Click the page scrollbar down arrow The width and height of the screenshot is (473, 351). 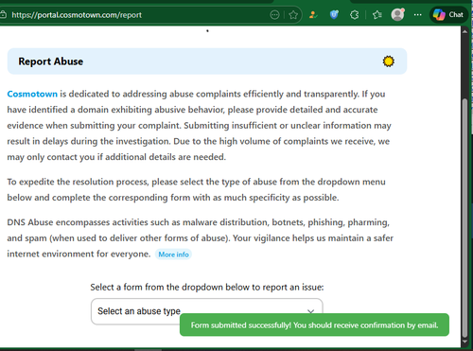(x=464, y=342)
